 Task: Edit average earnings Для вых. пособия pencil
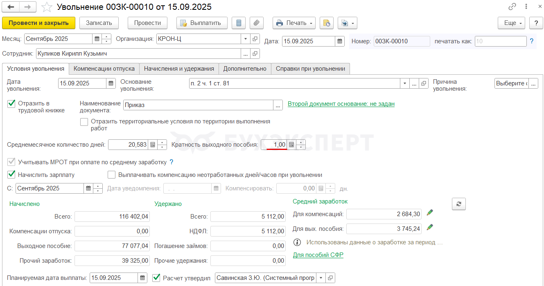430,227
